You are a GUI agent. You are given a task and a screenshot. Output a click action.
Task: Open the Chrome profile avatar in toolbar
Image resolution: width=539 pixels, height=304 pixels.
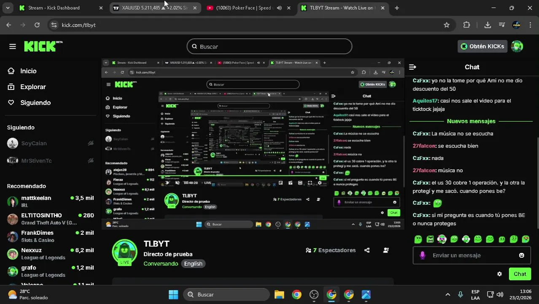(516, 25)
